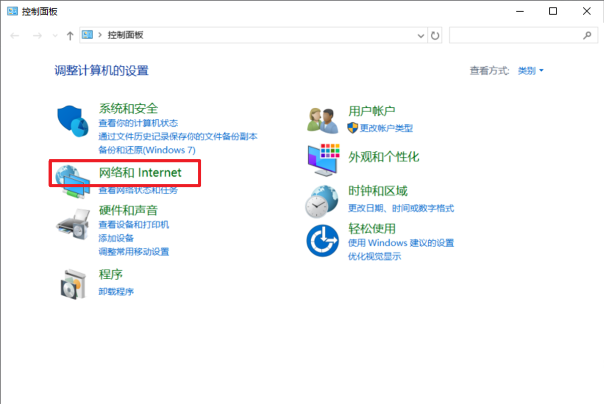Screen dimensions: 604x404
Task: Open 查看网络状态和任务 link
Action: click(x=138, y=190)
